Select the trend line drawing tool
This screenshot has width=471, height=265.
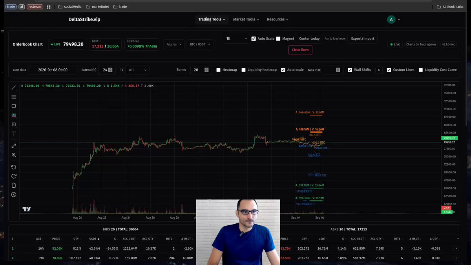point(14,88)
